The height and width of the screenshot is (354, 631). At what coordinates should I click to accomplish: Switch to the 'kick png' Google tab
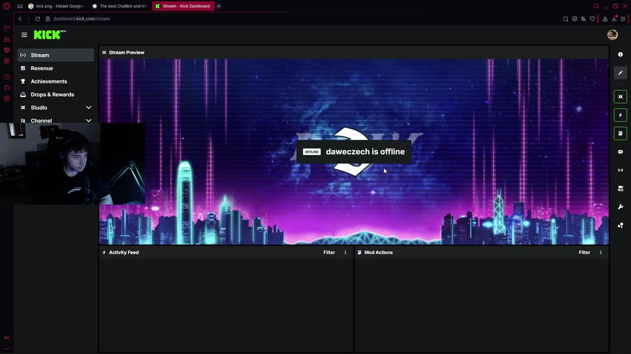(56, 6)
